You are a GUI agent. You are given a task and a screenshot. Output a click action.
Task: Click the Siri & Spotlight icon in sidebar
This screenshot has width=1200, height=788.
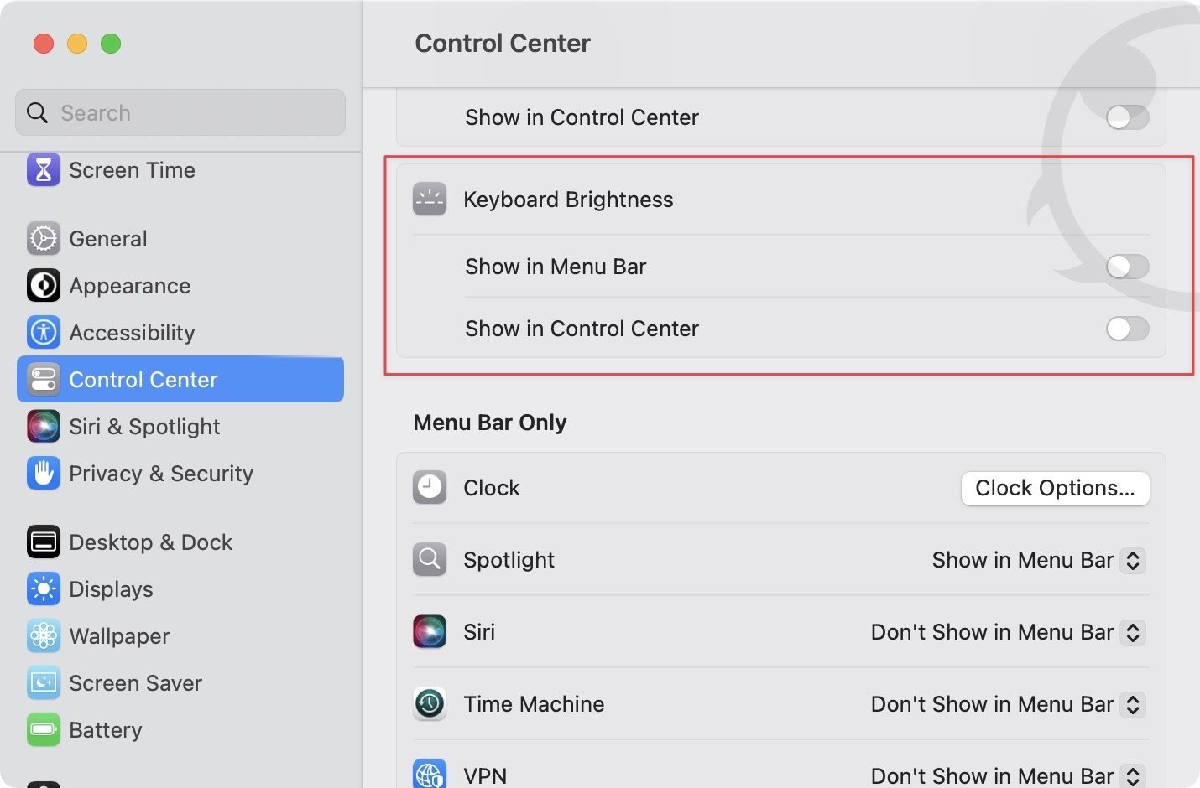click(44, 427)
